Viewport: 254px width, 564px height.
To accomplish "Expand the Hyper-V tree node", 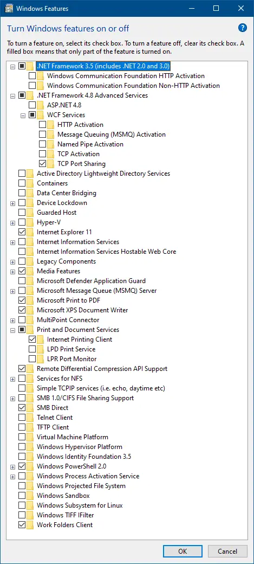I will click(13, 223).
